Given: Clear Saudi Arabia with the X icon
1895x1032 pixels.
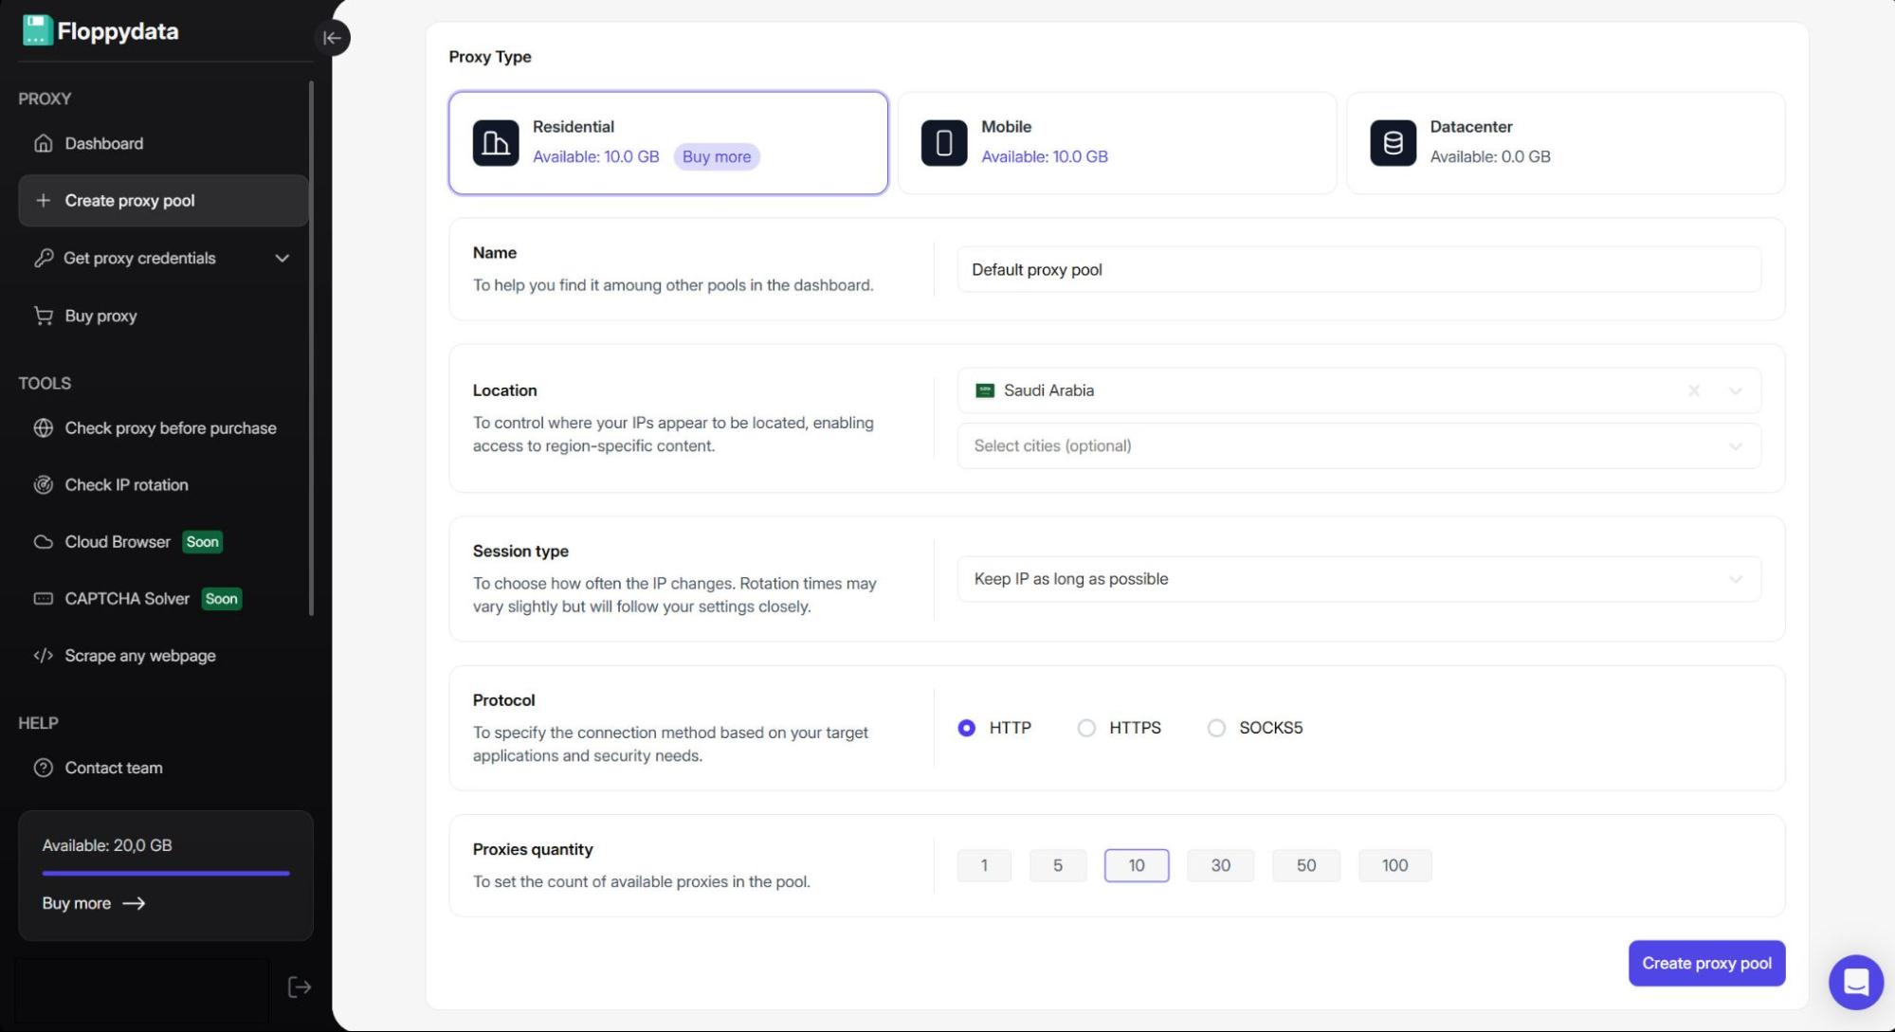Looking at the screenshot, I should 1693,390.
